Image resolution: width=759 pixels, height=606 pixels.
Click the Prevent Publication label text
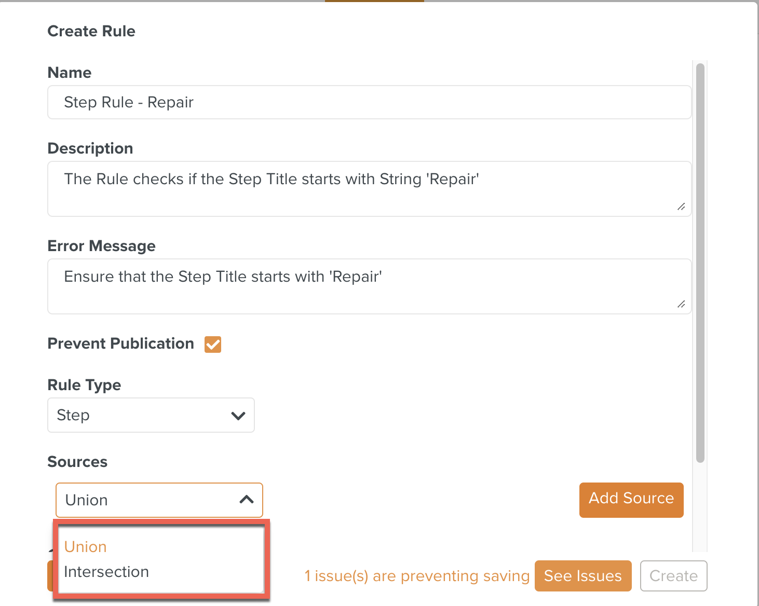click(x=120, y=343)
